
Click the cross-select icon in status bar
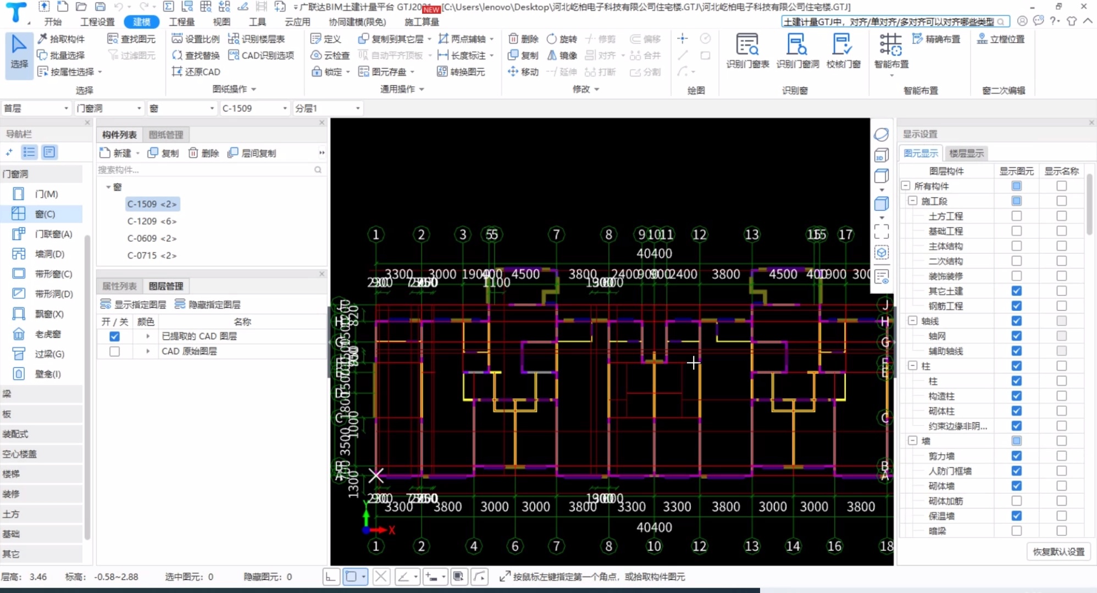[381, 577]
